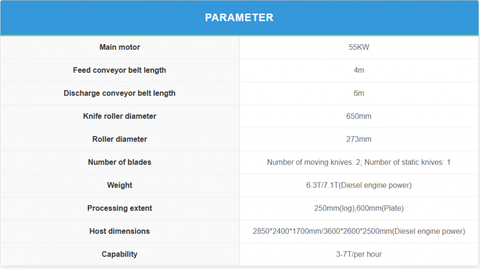Click the 4m feed belt value
The width and height of the screenshot is (480, 269).
359,70
